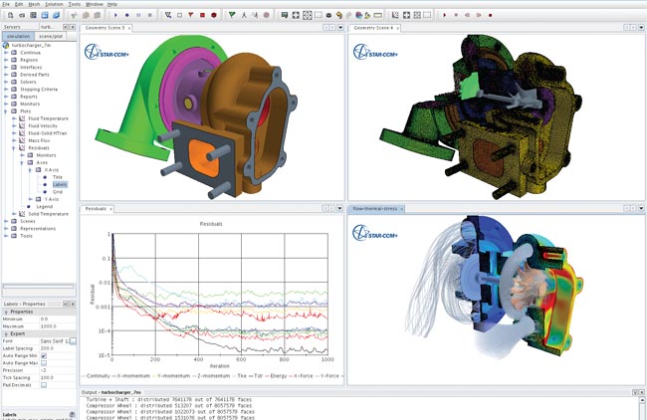647x420 pixels.
Task: Click the tree panel horizontal scrollbar
Action: (39, 287)
